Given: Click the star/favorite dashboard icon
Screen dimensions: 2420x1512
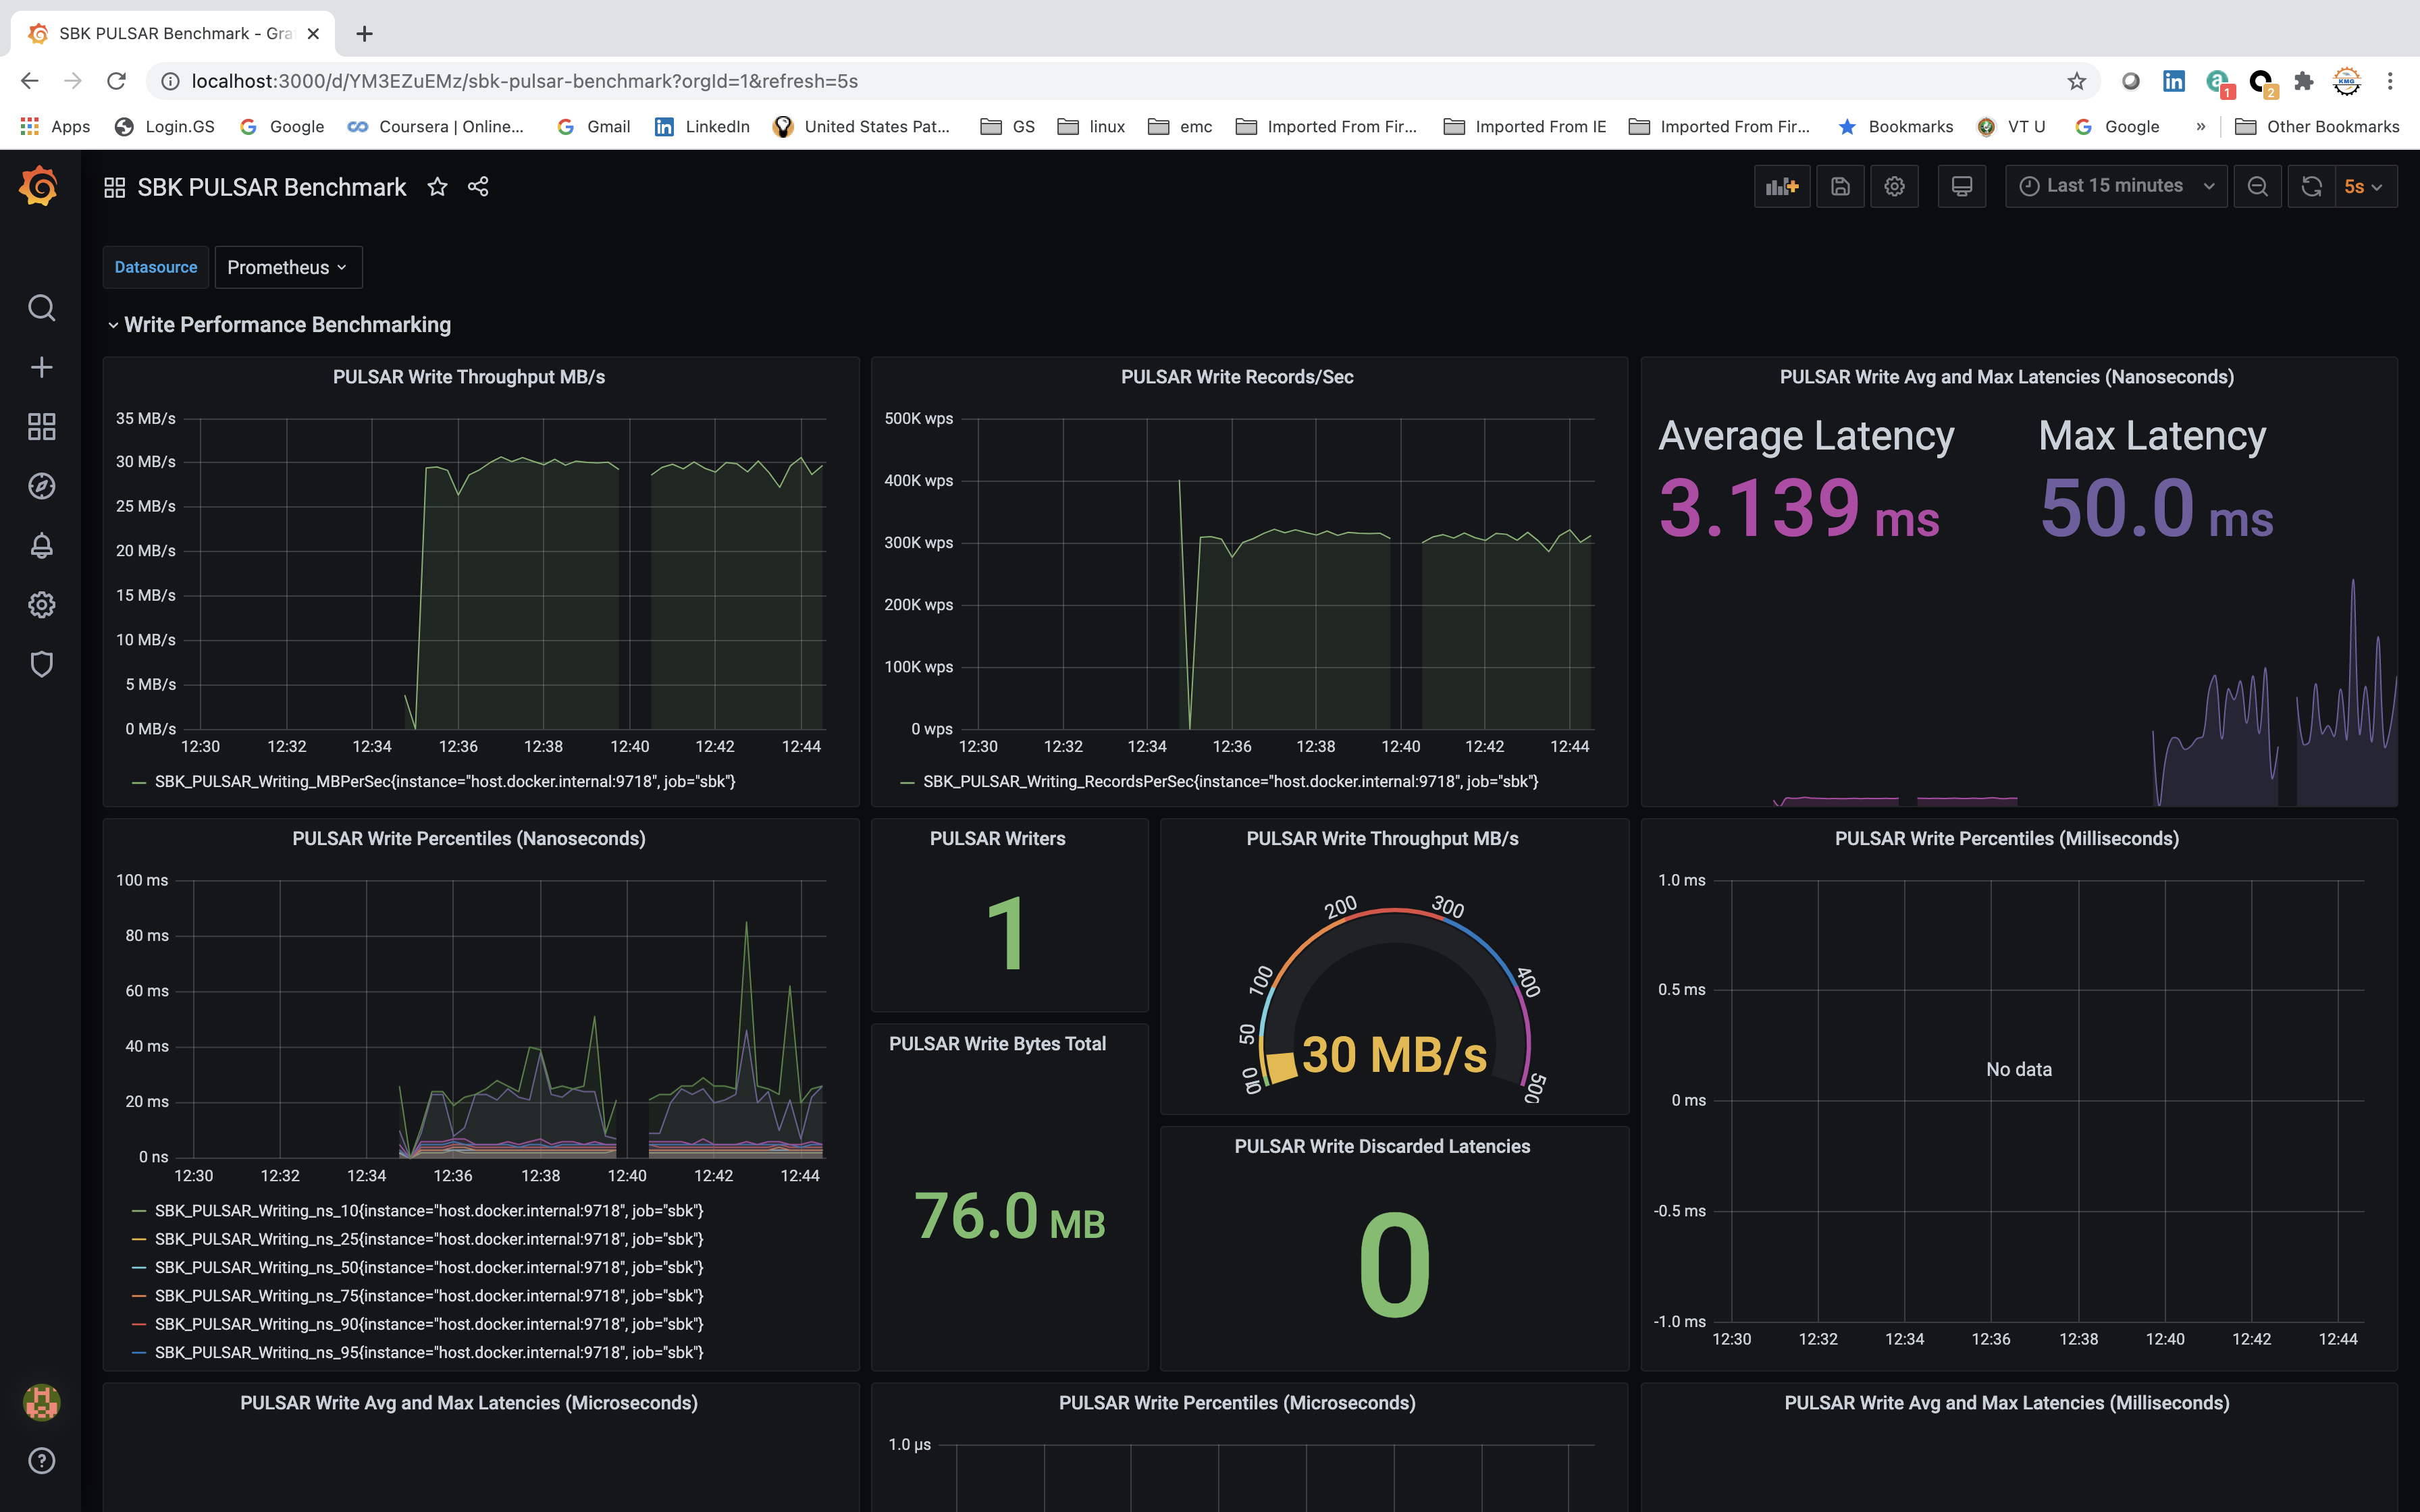Looking at the screenshot, I should tap(438, 186).
